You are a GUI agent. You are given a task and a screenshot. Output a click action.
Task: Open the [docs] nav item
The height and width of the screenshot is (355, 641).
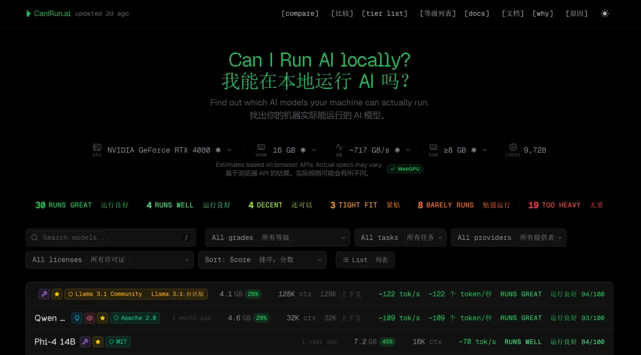tap(477, 14)
